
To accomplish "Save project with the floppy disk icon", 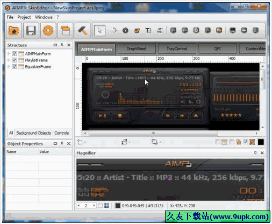I will click(x=31, y=31).
